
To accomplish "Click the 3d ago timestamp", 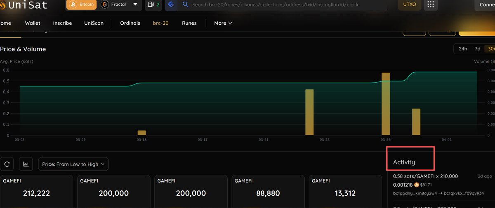I will (485, 176).
